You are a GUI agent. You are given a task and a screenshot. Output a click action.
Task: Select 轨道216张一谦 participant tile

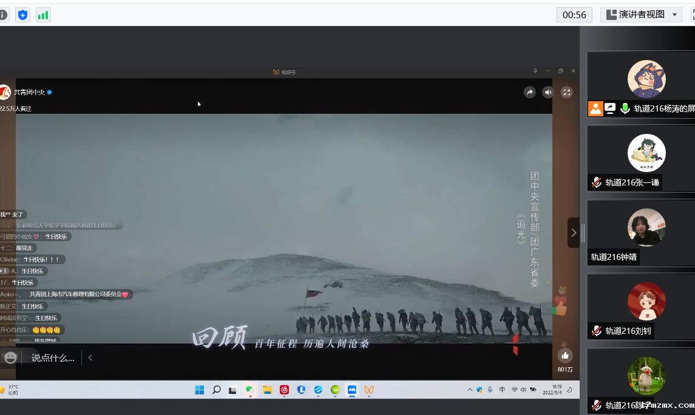[641, 158]
